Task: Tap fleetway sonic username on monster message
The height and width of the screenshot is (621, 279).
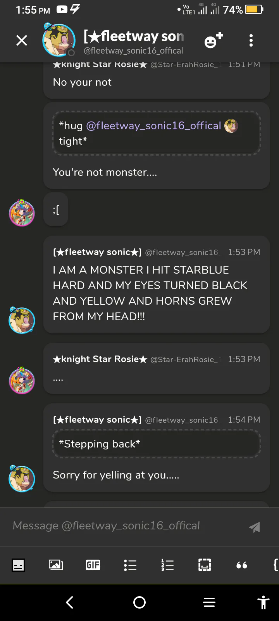Action: tap(97, 252)
